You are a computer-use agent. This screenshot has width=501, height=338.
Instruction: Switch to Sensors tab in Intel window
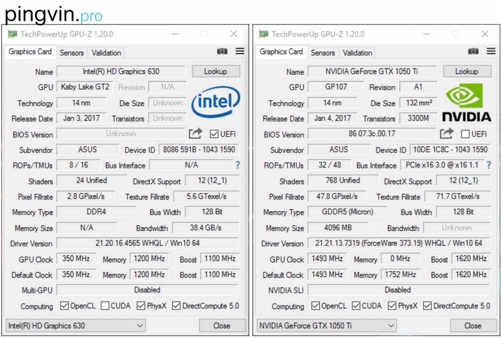[x=72, y=53]
